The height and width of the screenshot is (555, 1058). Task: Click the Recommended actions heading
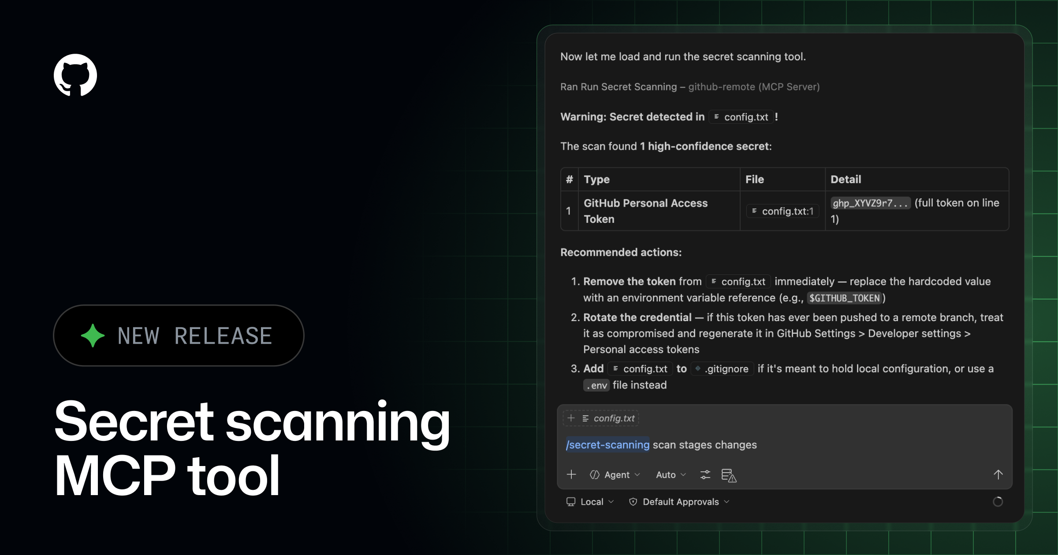coord(621,252)
